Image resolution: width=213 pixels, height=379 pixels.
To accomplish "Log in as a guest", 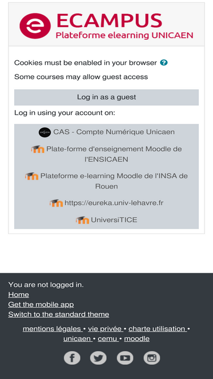I will tap(107, 97).
